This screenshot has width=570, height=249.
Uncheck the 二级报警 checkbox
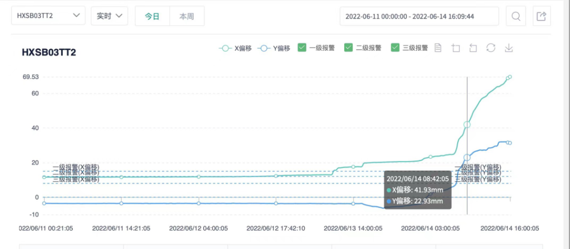(x=348, y=47)
